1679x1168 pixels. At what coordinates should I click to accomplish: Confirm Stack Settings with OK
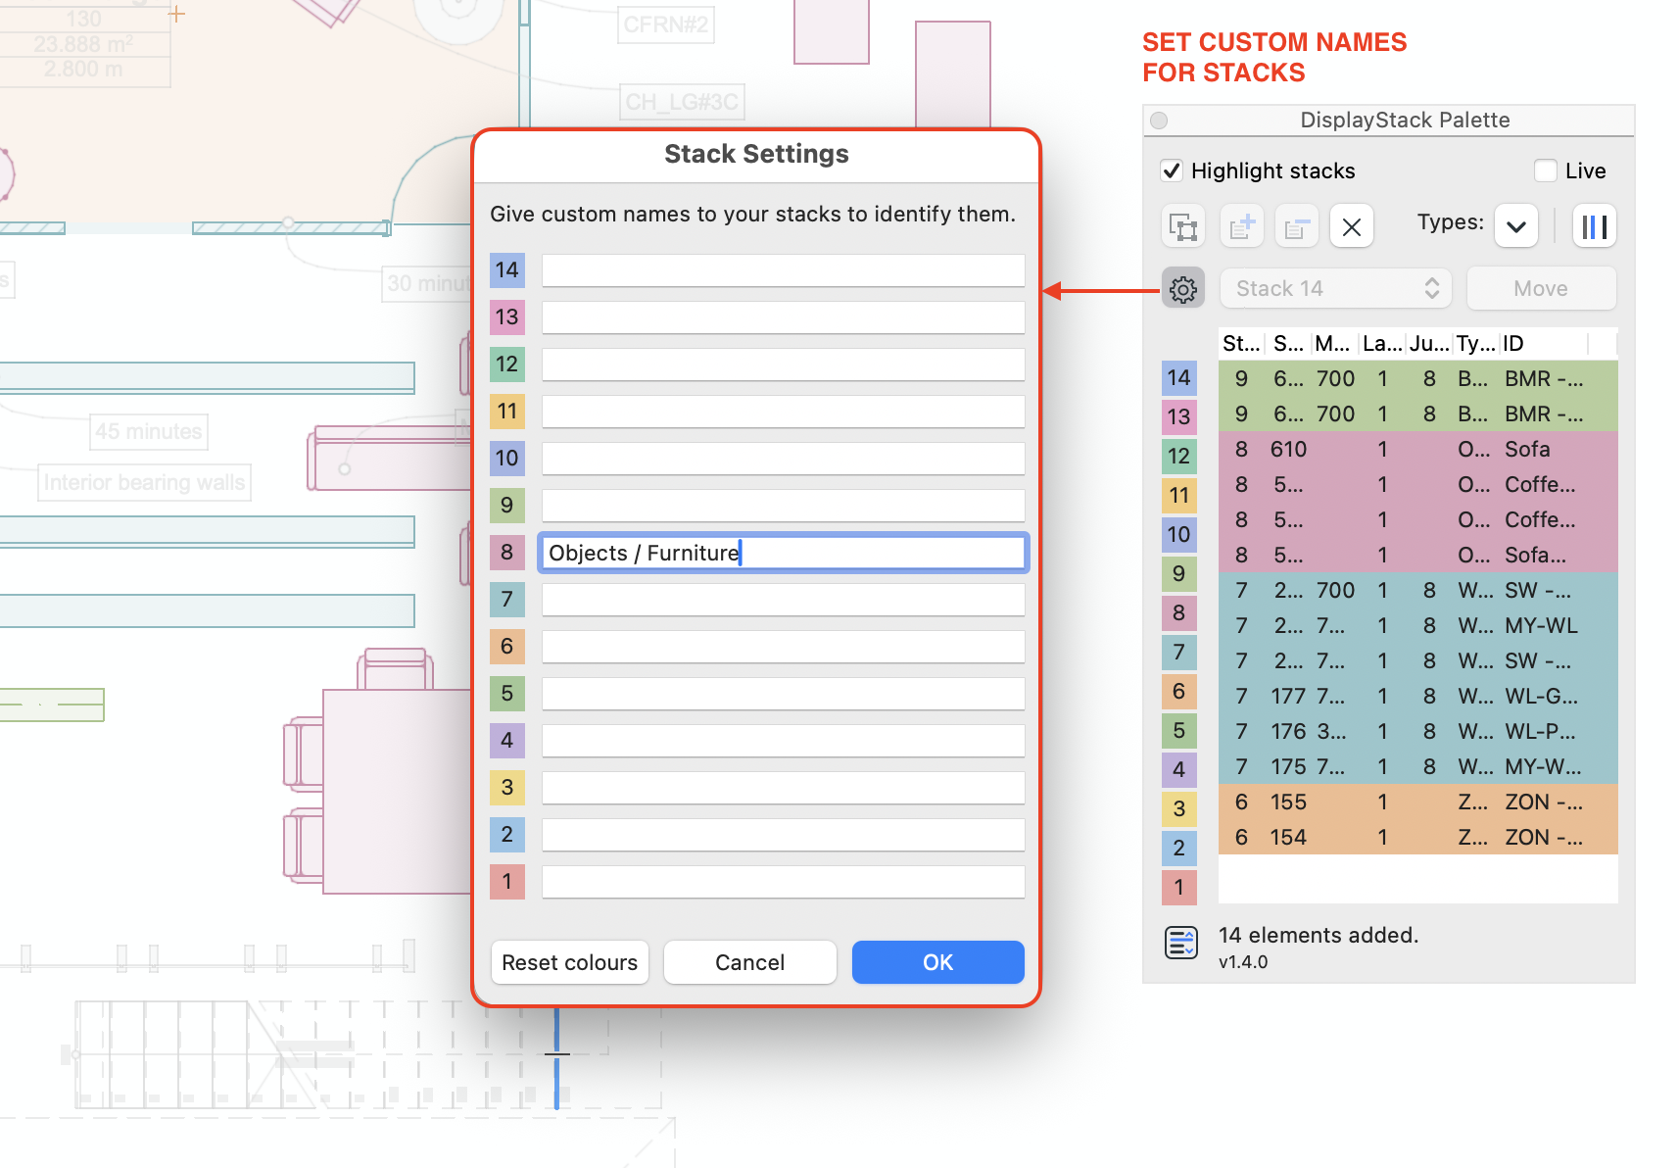938,962
